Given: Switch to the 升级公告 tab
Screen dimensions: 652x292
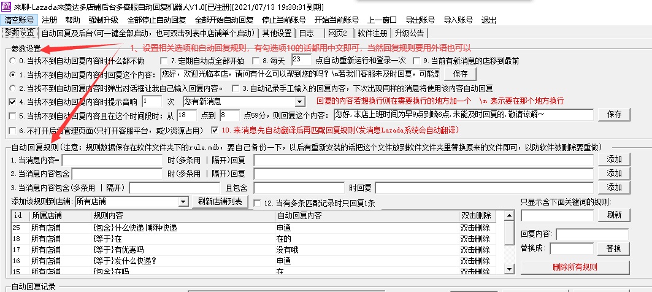Looking at the screenshot, I should (410, 33).
